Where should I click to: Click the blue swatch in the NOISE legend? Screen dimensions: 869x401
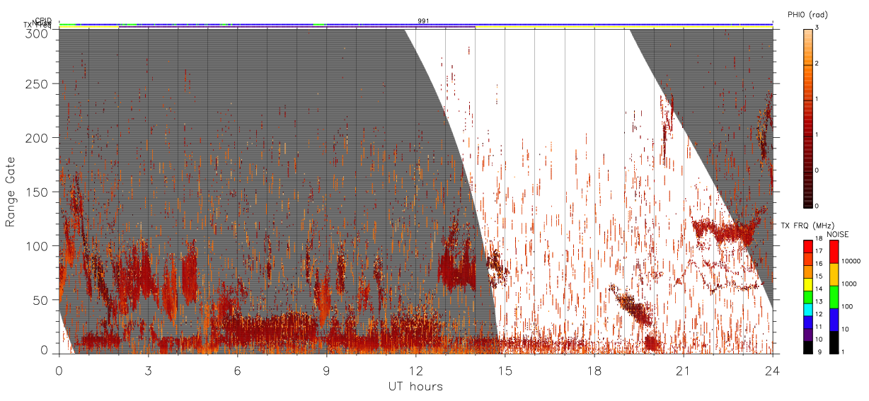click(x=834, y=319)
